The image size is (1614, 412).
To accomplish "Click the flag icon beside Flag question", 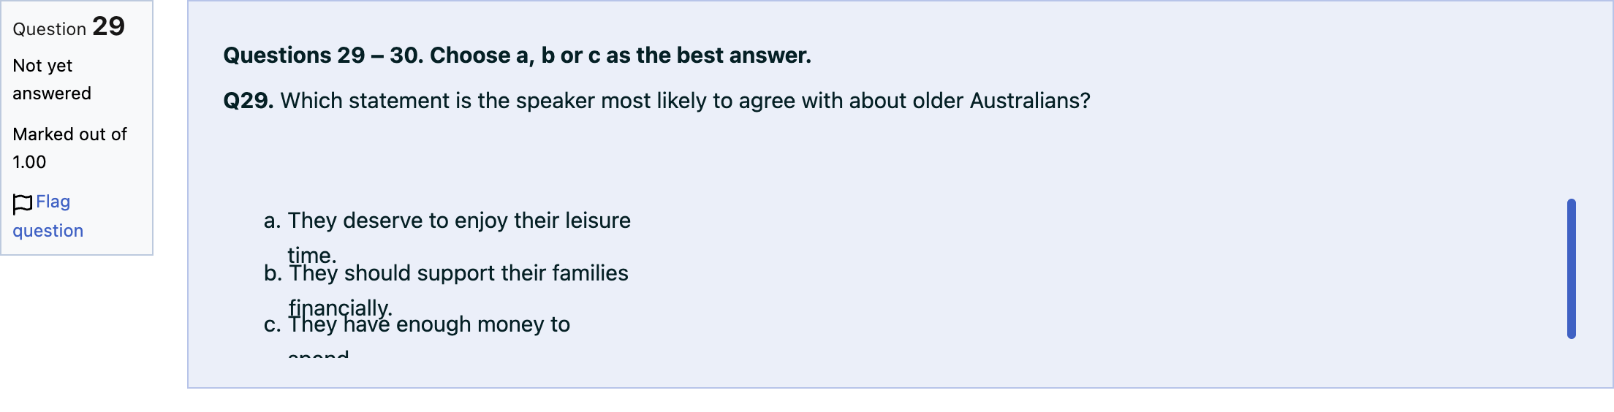I will (23, 204).
